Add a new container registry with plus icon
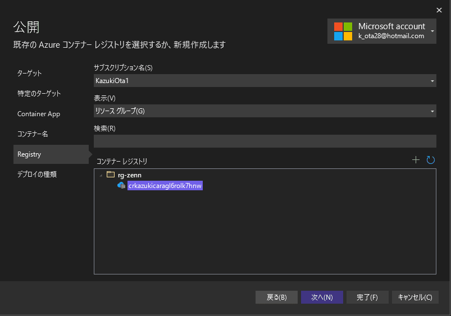The height and width of the screenshot is (316, 451). pyautogui.click(x=416, y=160)
